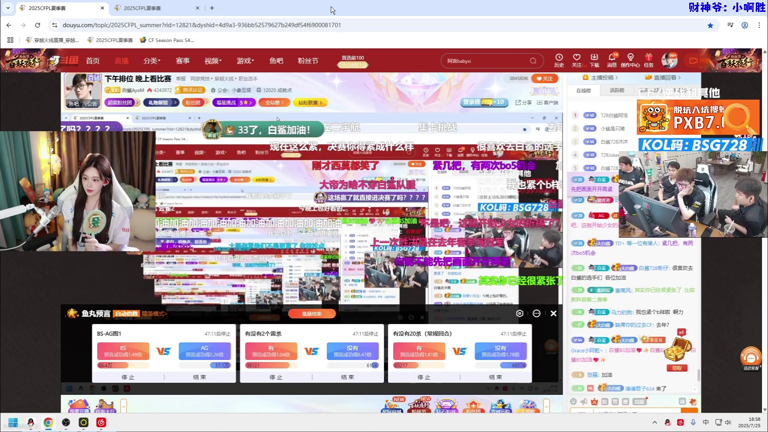The image size is (768, 432).
Task: Open the emoji picker in chat toolbar
Action: (x=574, y=402)
